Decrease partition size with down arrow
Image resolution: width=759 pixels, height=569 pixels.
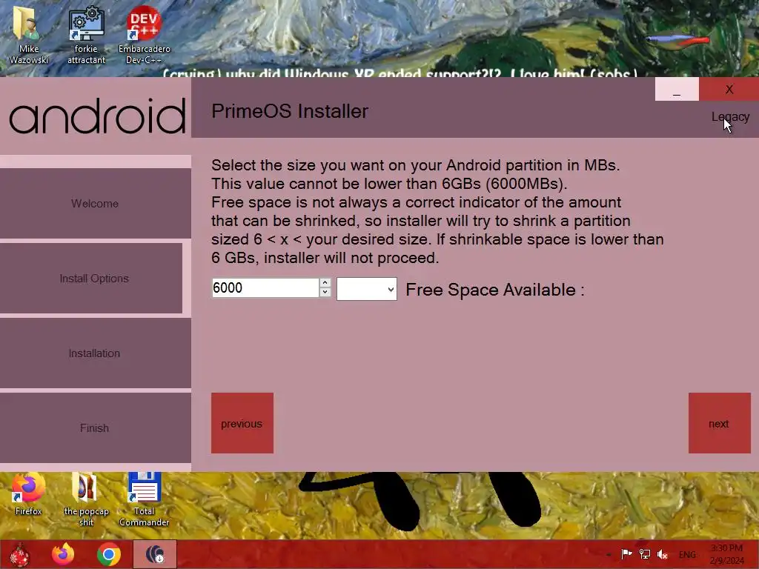point(325,292)
